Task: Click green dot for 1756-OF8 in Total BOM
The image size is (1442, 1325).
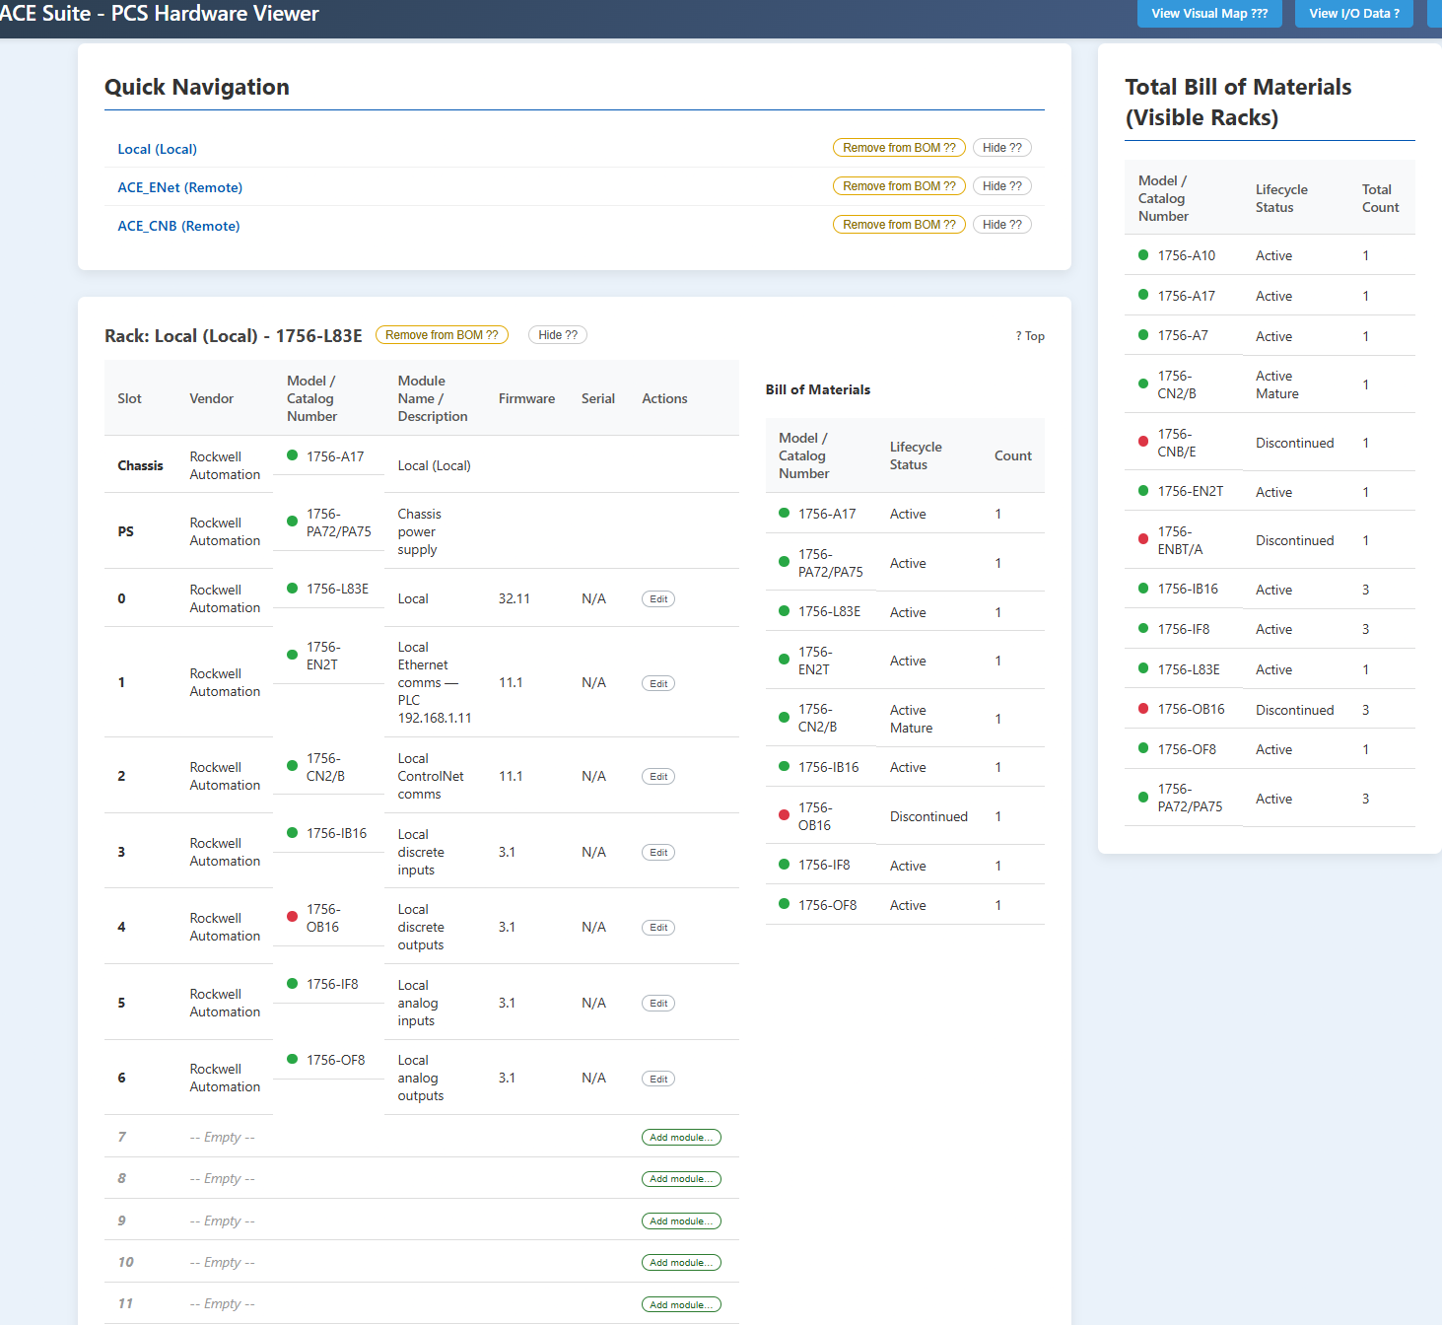Action: 1143,748
